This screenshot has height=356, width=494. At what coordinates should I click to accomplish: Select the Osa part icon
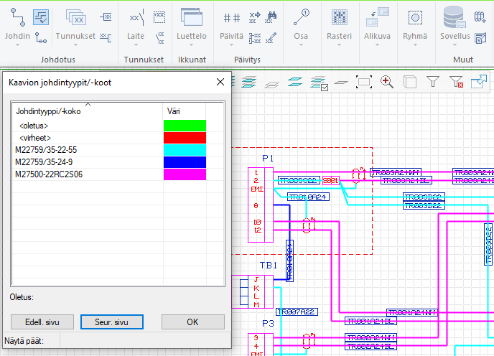tap(302, 17)
